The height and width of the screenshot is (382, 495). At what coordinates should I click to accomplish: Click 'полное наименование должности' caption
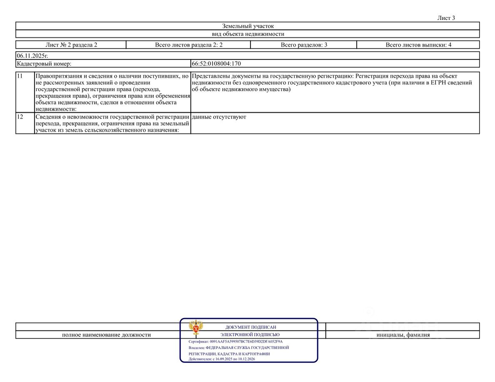pos(106,335)
